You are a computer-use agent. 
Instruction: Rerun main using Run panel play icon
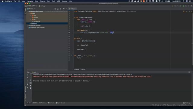coord(27,75)
